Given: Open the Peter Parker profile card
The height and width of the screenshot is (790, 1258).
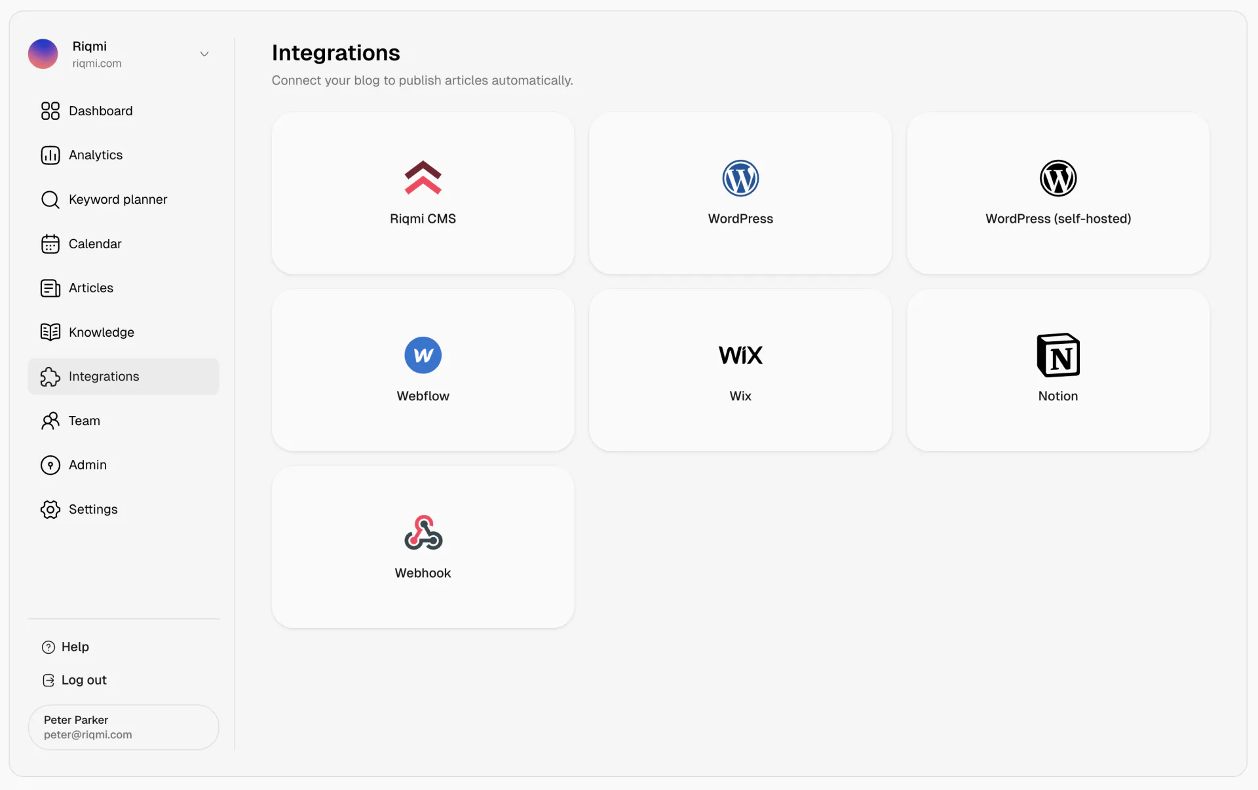Looking at the screenshot, I should click(123, 727).
